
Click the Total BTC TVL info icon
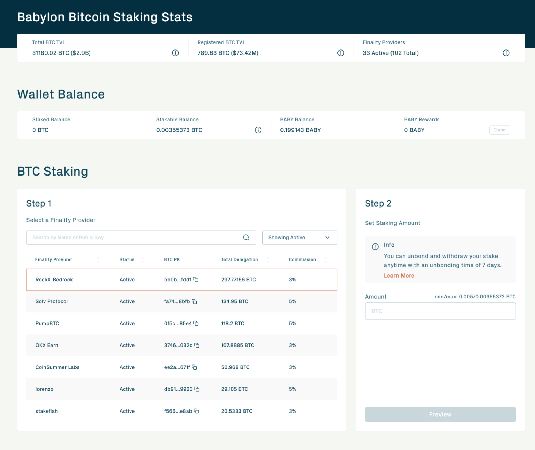pos(175,53)
